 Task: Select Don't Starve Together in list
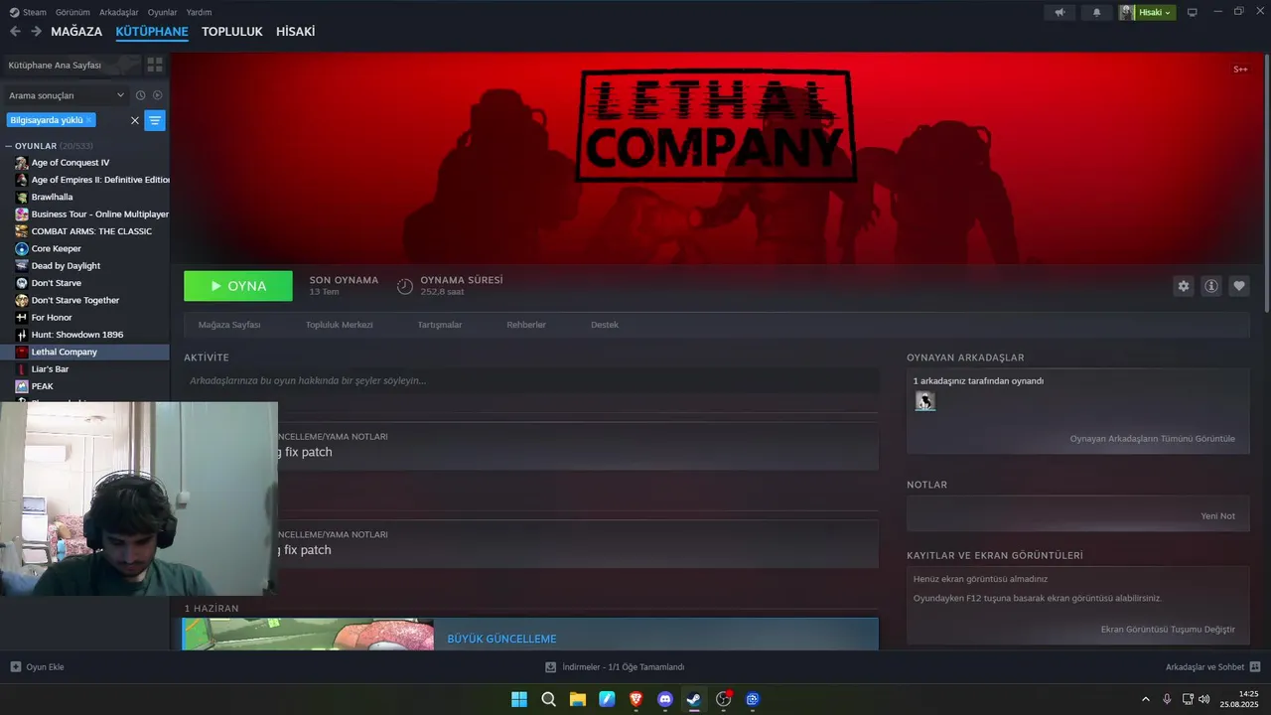click(x=75, y=300)
